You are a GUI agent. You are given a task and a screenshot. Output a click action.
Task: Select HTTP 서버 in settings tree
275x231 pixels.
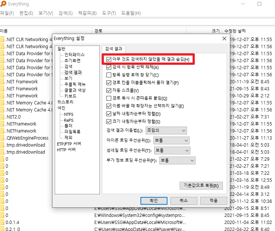[66, 150]
